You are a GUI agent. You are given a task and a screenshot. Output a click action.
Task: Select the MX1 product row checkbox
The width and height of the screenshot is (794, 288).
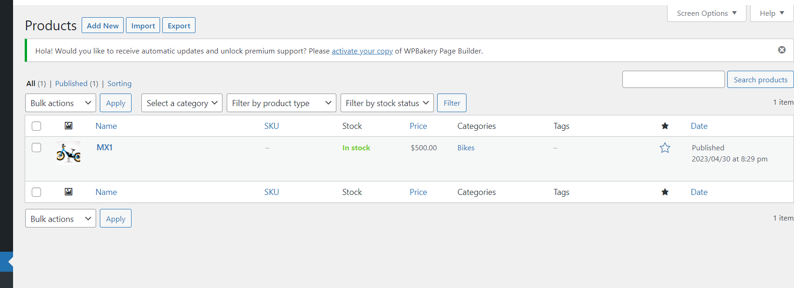click(36, 147)
